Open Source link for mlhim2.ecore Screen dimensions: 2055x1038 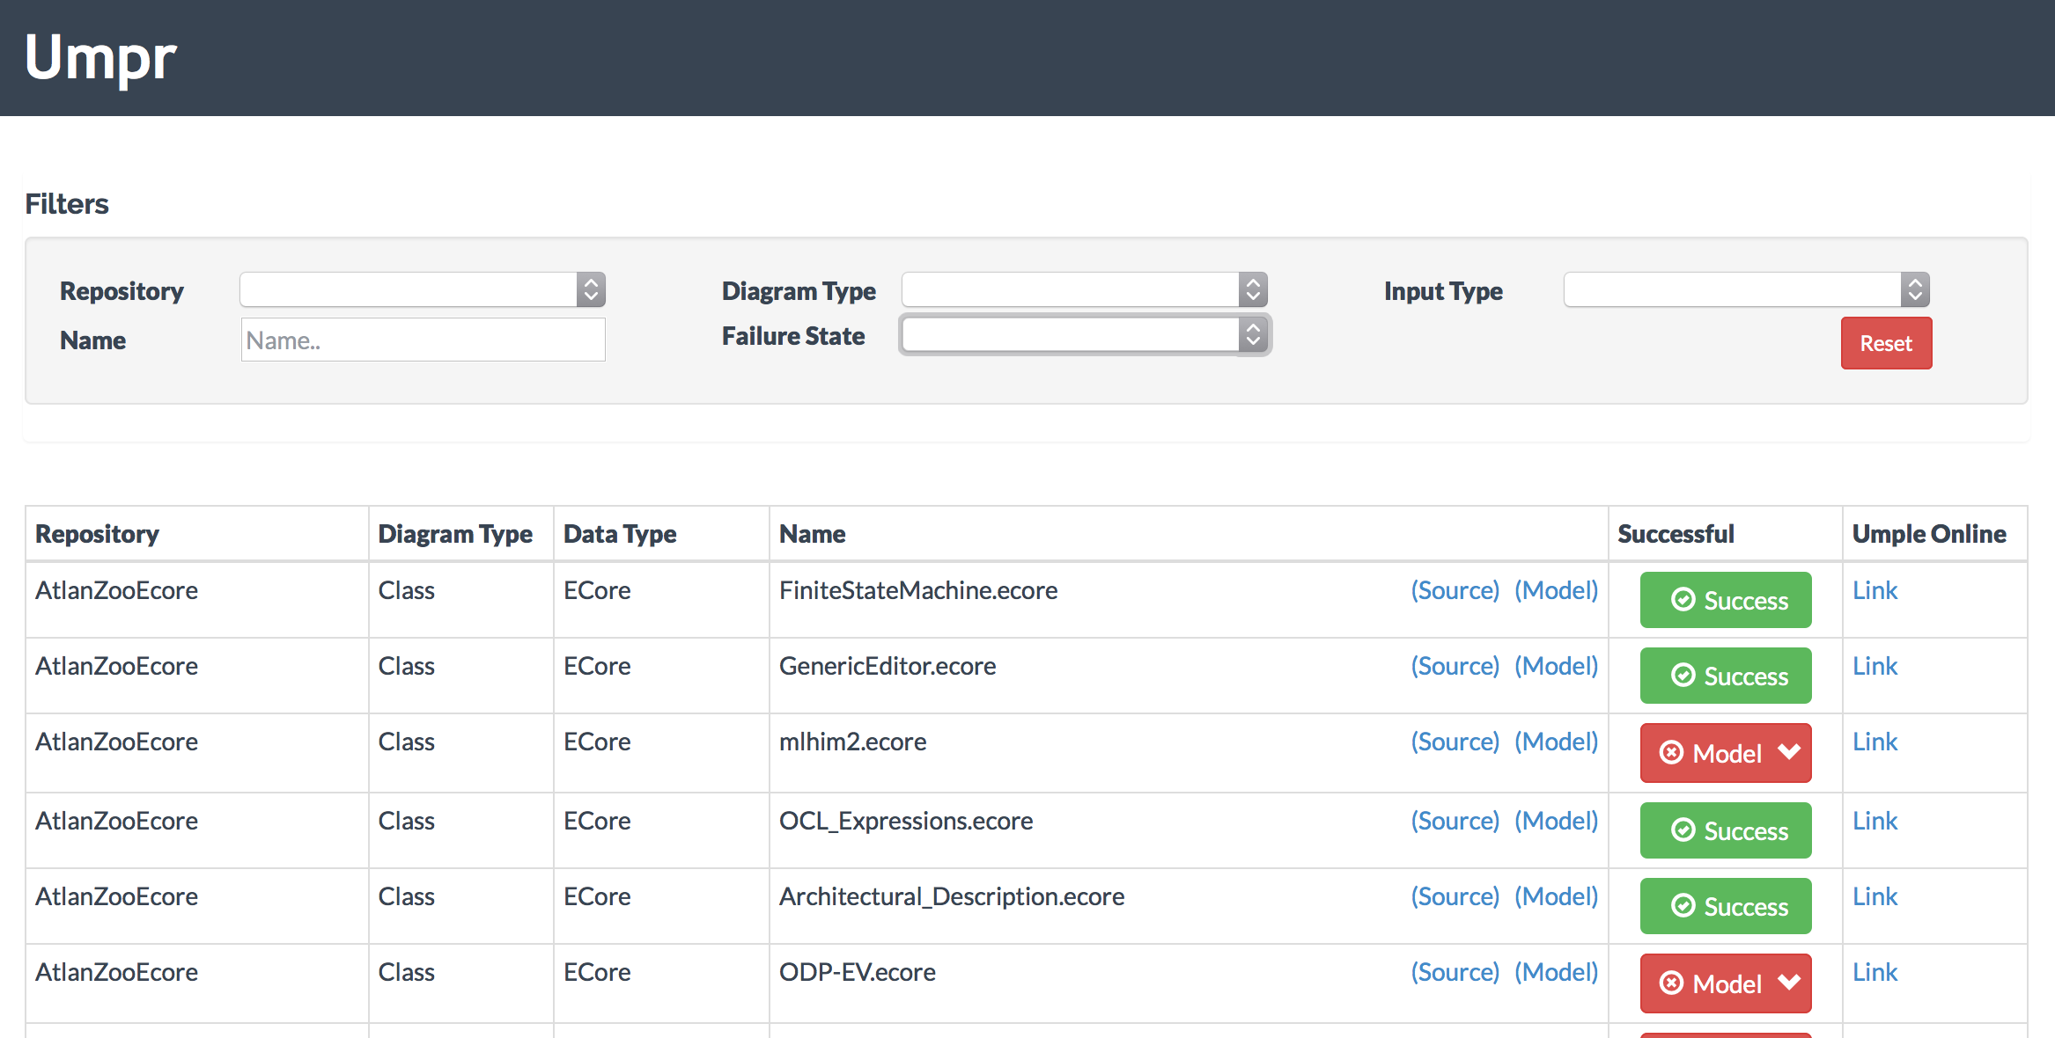click(1455, 742)
